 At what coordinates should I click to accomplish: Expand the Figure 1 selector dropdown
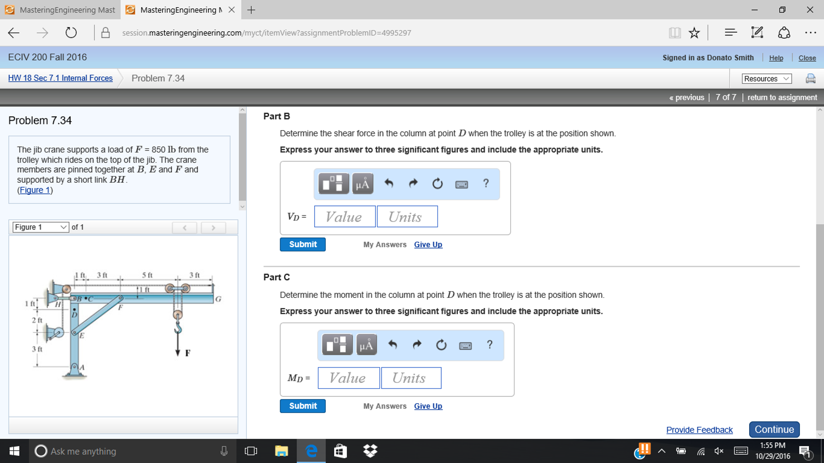point(41,227)
